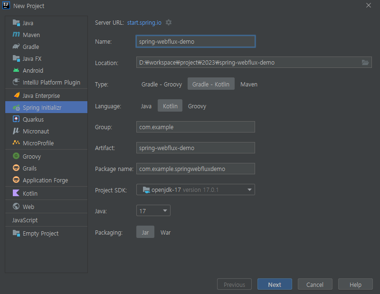Set language to Java
Screen dimensions: 380x294
(146, 106)
